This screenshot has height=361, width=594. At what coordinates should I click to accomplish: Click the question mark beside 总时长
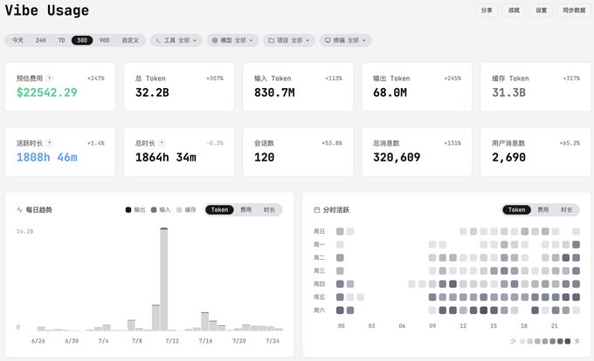(162, 143)
